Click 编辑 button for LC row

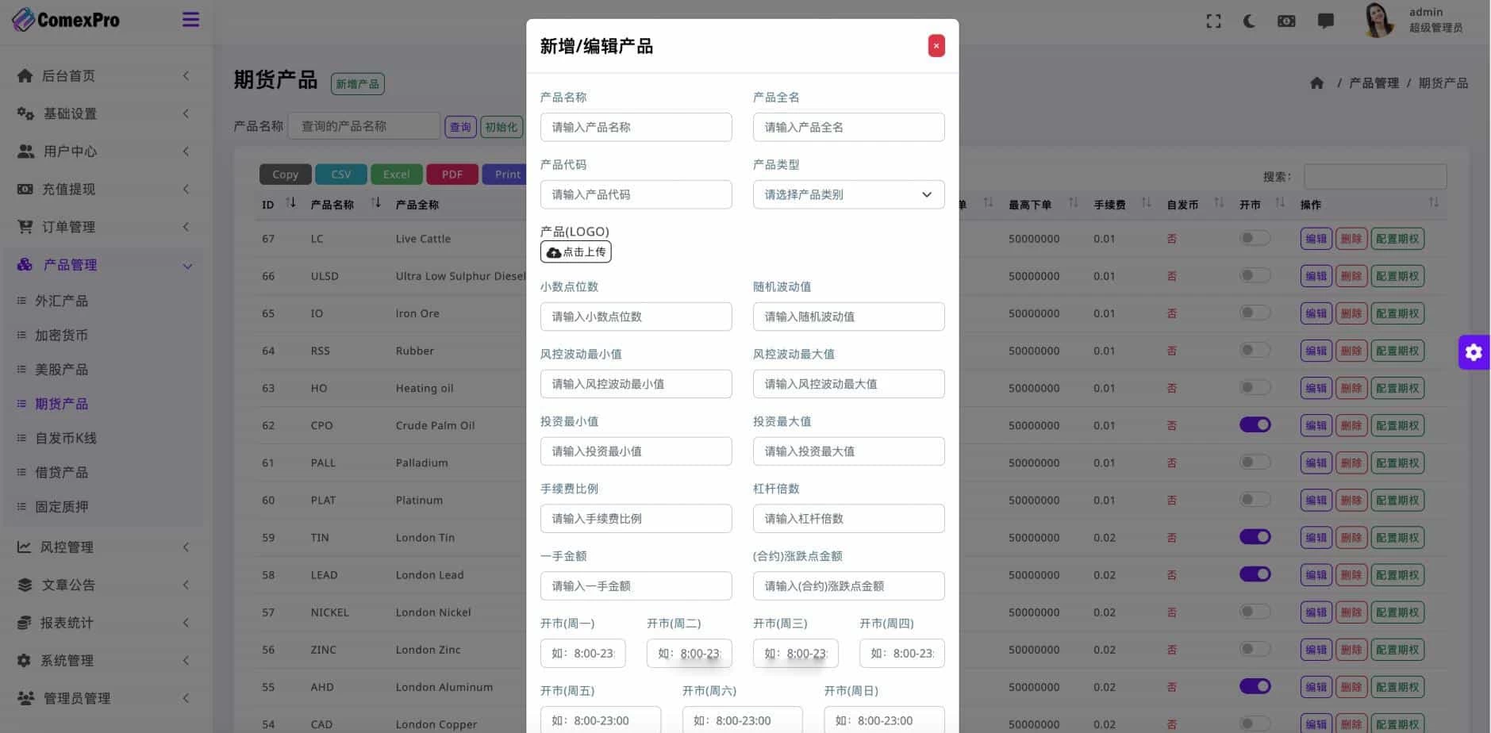point(1316,239)
